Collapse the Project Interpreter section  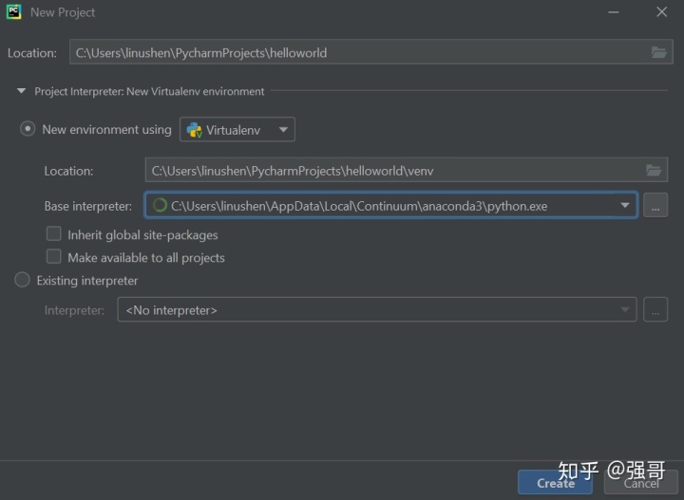click(x=21, y=91)
